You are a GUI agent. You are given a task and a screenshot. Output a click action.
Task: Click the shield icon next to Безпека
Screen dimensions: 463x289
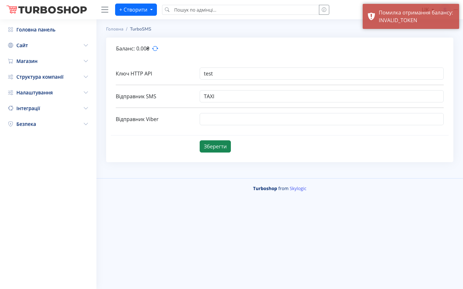pyautogui.click(x=11, y=124)
